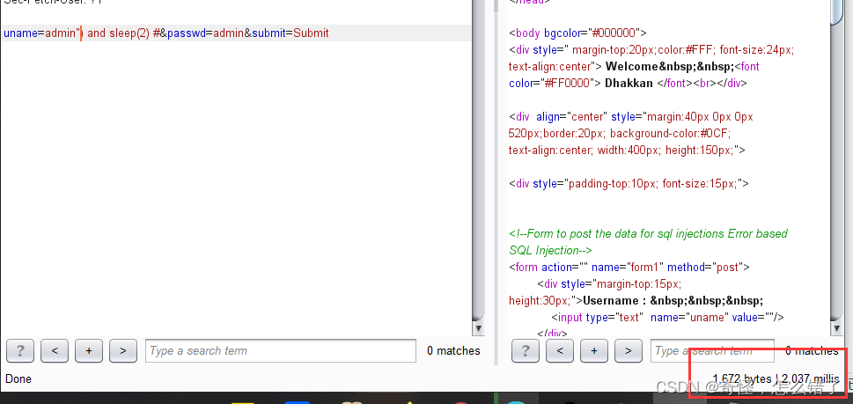The width and height of the screenshot is (853, 404).
Task: Click 'sleep(2)' in the request payload
Action: pos(129,33)
